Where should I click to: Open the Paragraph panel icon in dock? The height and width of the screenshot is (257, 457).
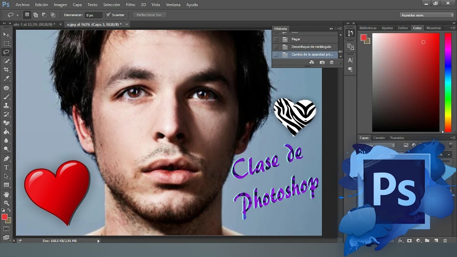point(350,70)
